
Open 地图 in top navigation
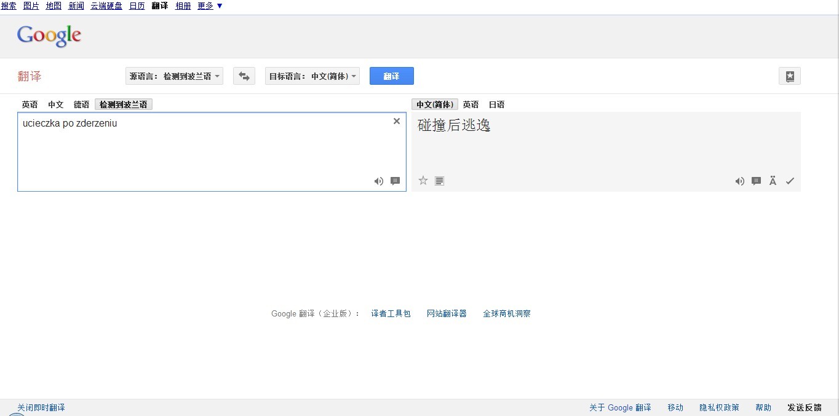pyautogui.click(x=54, y=6)
